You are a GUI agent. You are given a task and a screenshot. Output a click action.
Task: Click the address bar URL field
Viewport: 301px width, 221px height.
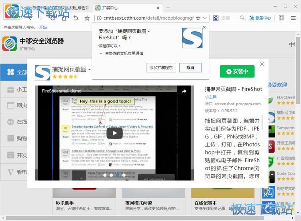[148, 18]
